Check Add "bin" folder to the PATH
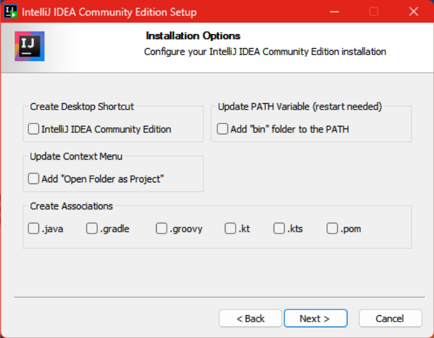The image size is (434, 338). pyautogui.click(x=222, y=129)
